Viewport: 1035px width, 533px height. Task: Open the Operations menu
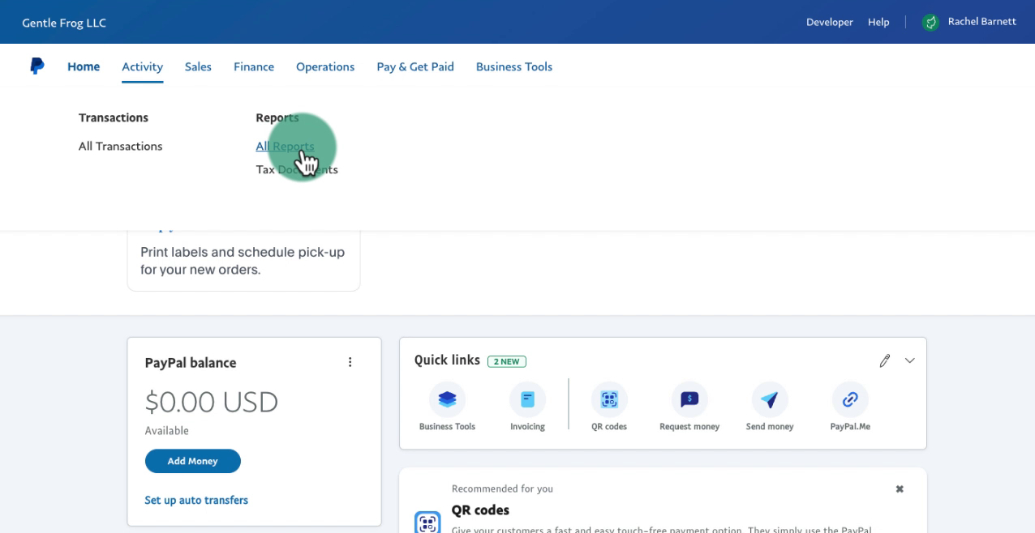(325, 66)
